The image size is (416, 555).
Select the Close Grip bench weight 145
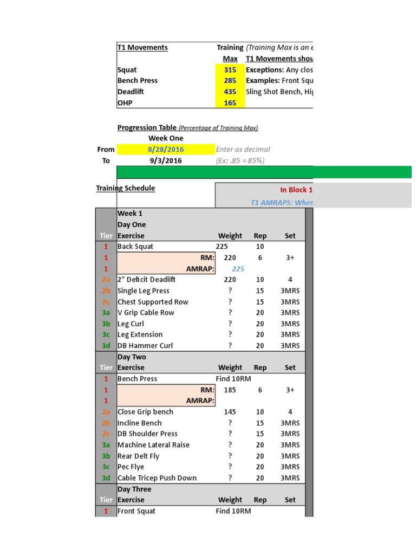[230, 412]
